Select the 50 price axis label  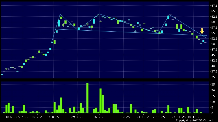point(213,44)
